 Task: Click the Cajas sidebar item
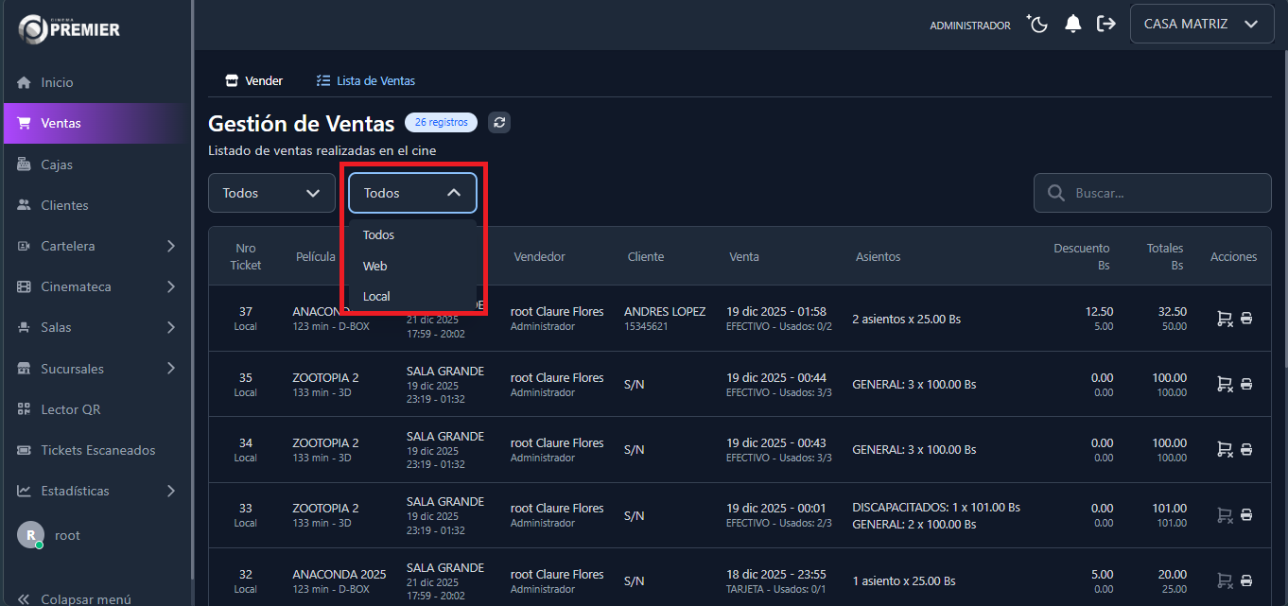click(57, 164)
